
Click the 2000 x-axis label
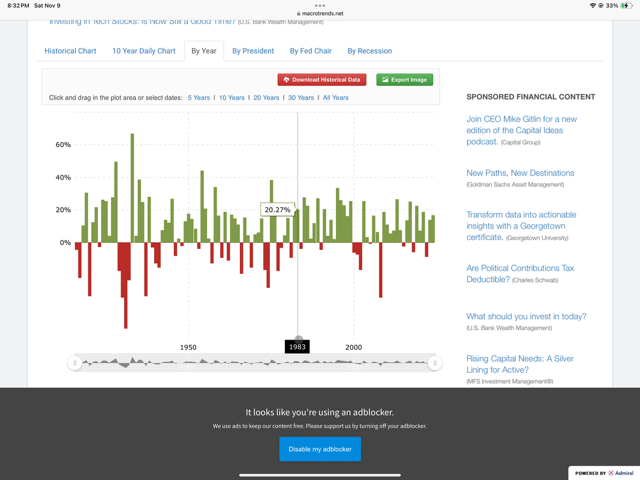(353, 347)
